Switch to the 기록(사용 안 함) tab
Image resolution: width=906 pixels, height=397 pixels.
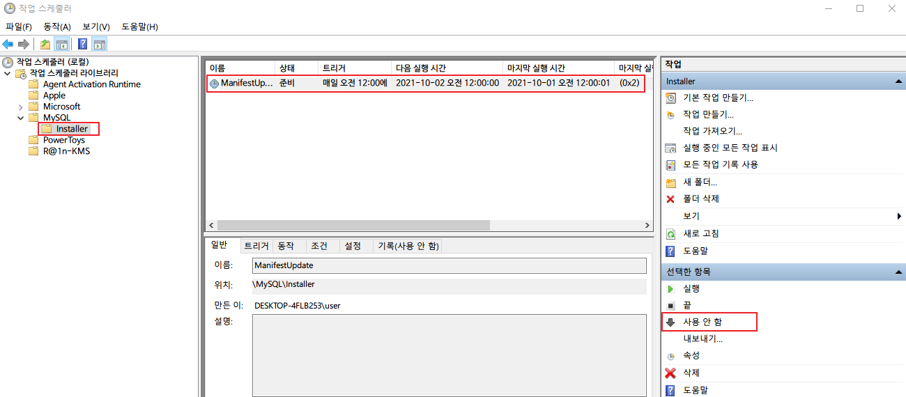click(408, 246)
